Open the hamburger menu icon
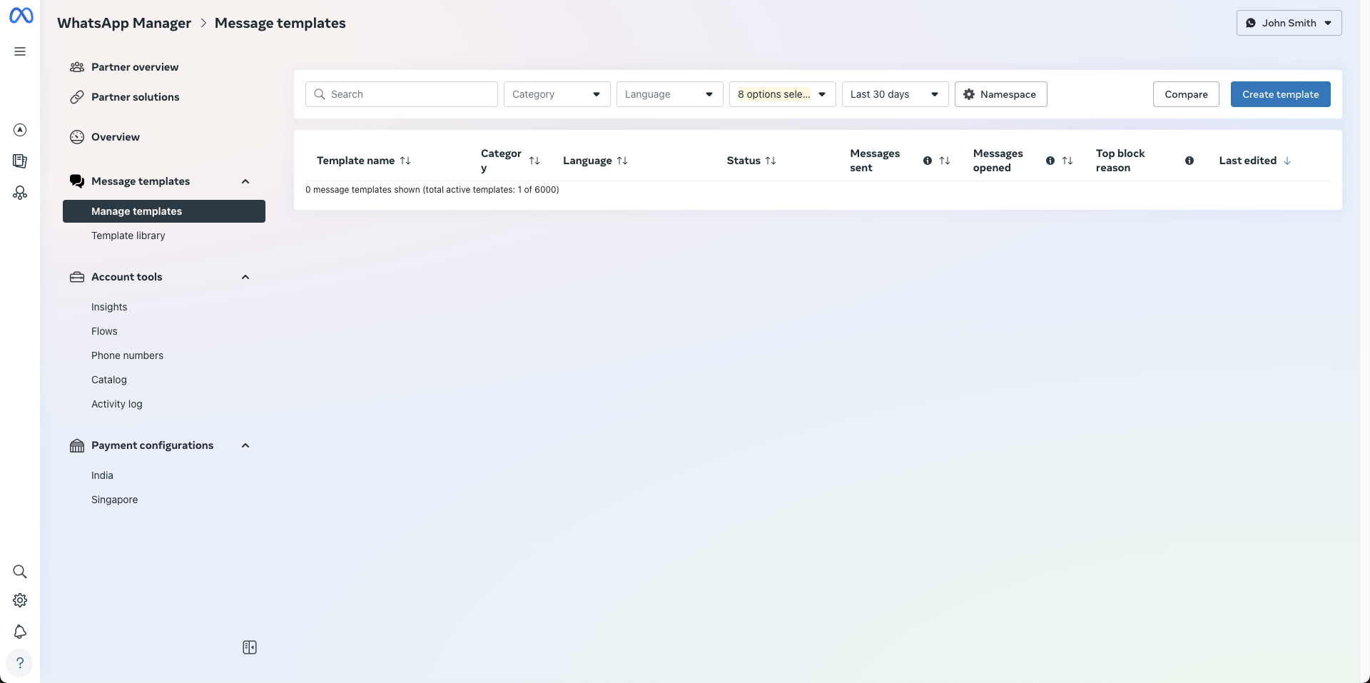The width and height of the screenshot is (1370, 683). (20, 51)
